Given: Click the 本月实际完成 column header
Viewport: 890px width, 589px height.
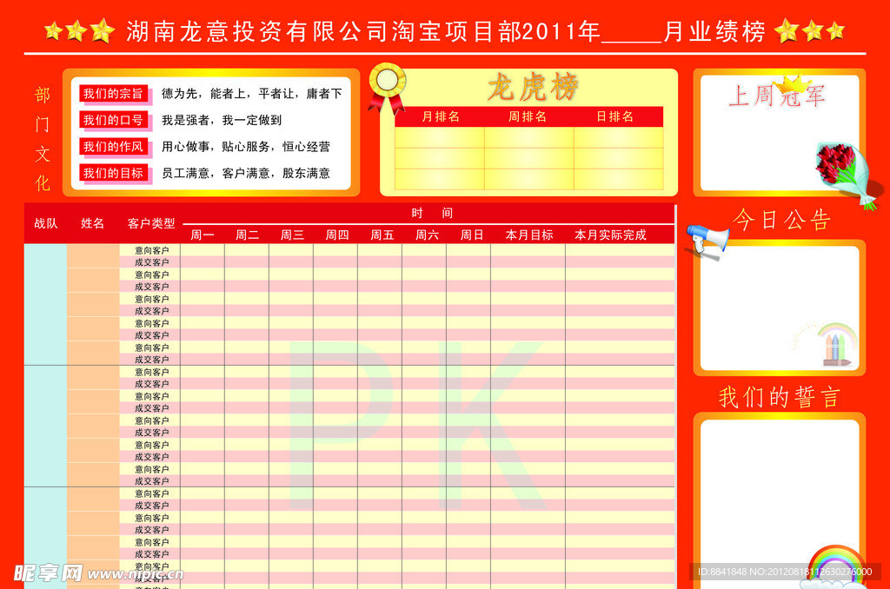Looking at the screenshot, I should 610,235.
